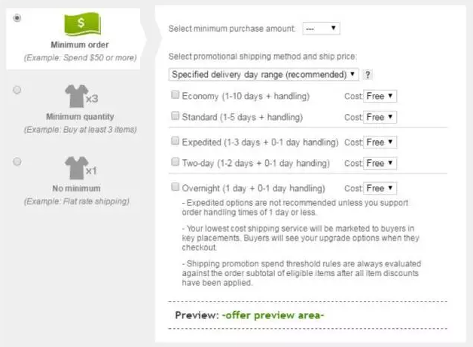Check the Standard shipping option
The image size is (473, 347).
coord(175,117)
